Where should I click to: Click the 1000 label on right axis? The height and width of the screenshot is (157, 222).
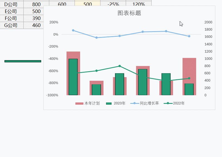208,59
